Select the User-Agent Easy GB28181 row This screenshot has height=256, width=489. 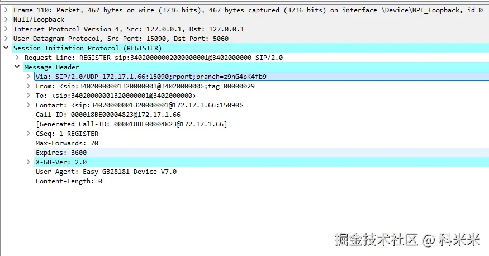pyautogui.click(x=262, y=172)
